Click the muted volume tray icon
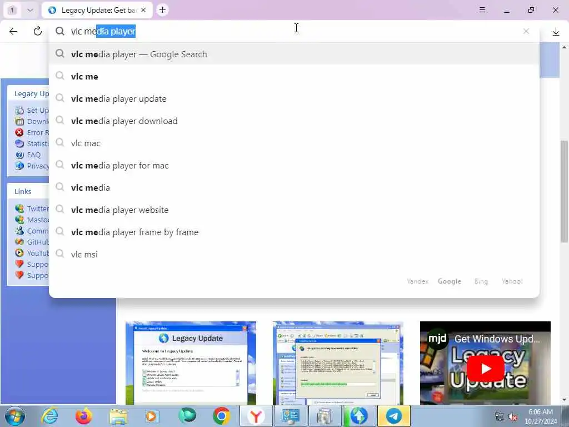 (x=513, y=417)
